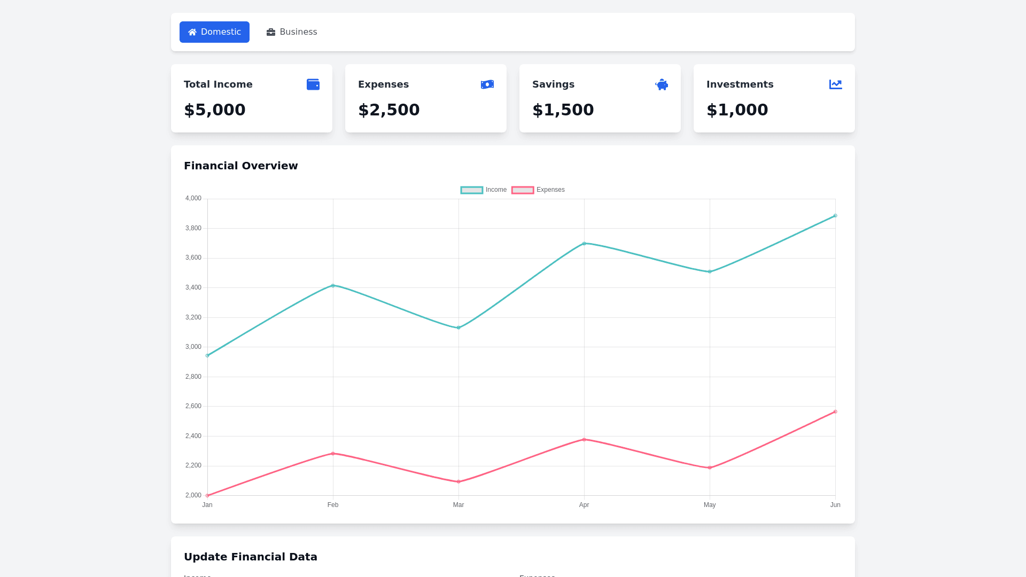
Task: Click the March Income data point
Action: coord(458,328)
